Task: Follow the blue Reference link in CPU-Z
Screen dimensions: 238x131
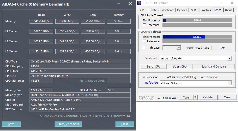Action: (151, 83)
